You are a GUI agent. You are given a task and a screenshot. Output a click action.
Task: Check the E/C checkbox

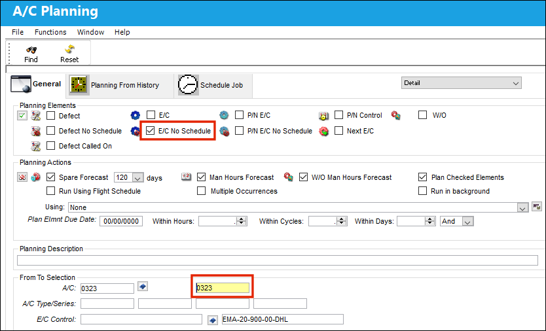(151, 115)
